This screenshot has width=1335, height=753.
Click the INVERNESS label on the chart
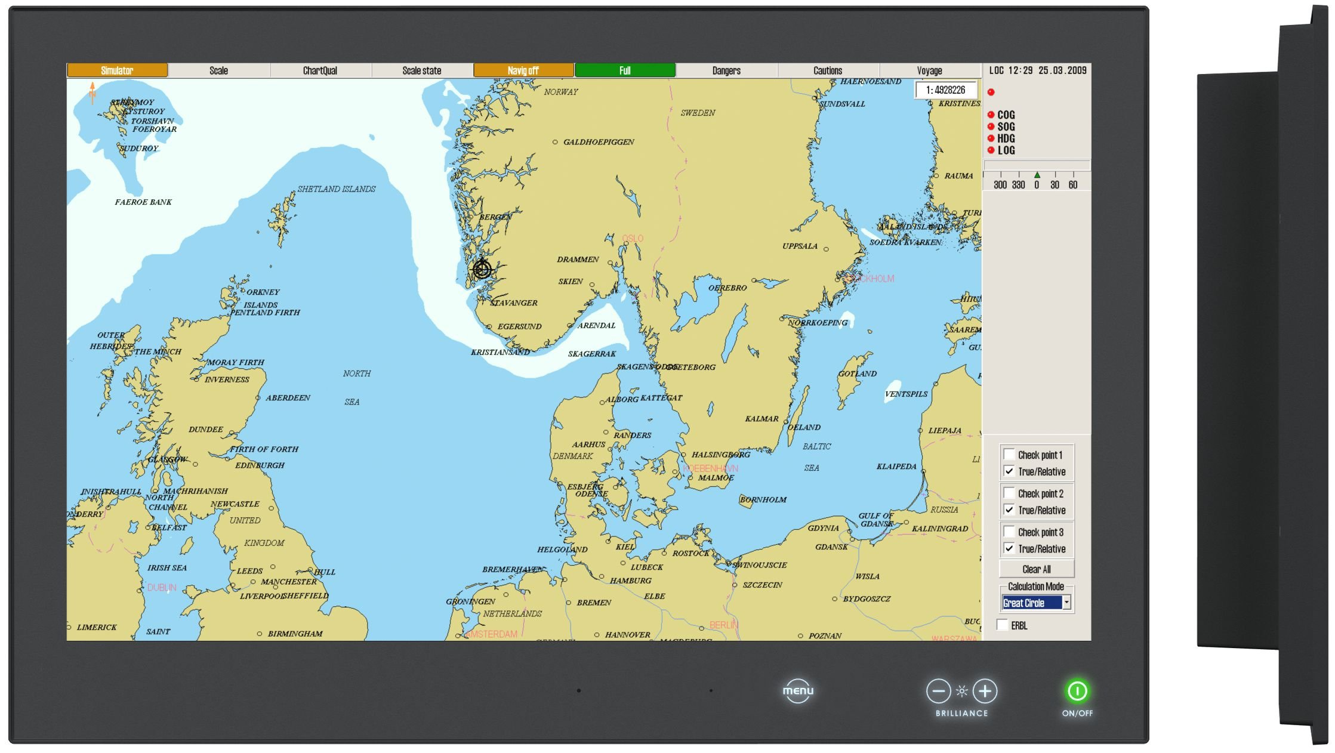point(227,379)
